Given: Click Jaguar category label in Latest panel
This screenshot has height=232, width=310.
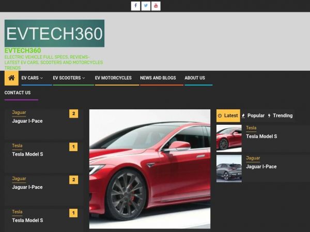Looking at the screenshot, I should pos(253,158).
